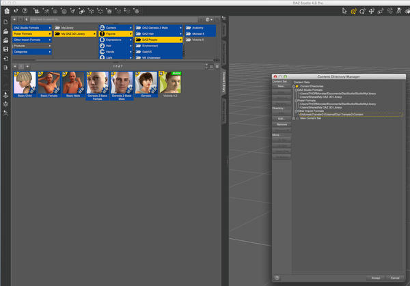The width and height of the screenshot is (410, 286).
Task: Click the next page arrow above thumbnails
Action: click(x=27, y=67)
